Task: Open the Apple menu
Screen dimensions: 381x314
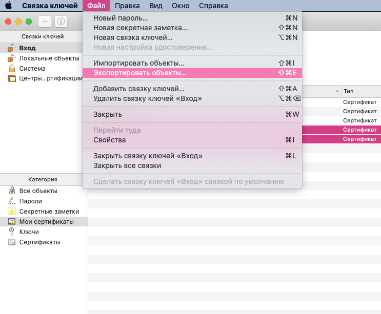Action: [9, 5]
